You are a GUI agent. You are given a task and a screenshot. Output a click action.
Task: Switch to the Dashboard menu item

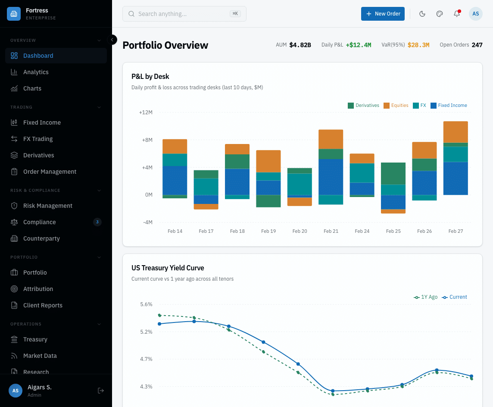tap(38, 55)
